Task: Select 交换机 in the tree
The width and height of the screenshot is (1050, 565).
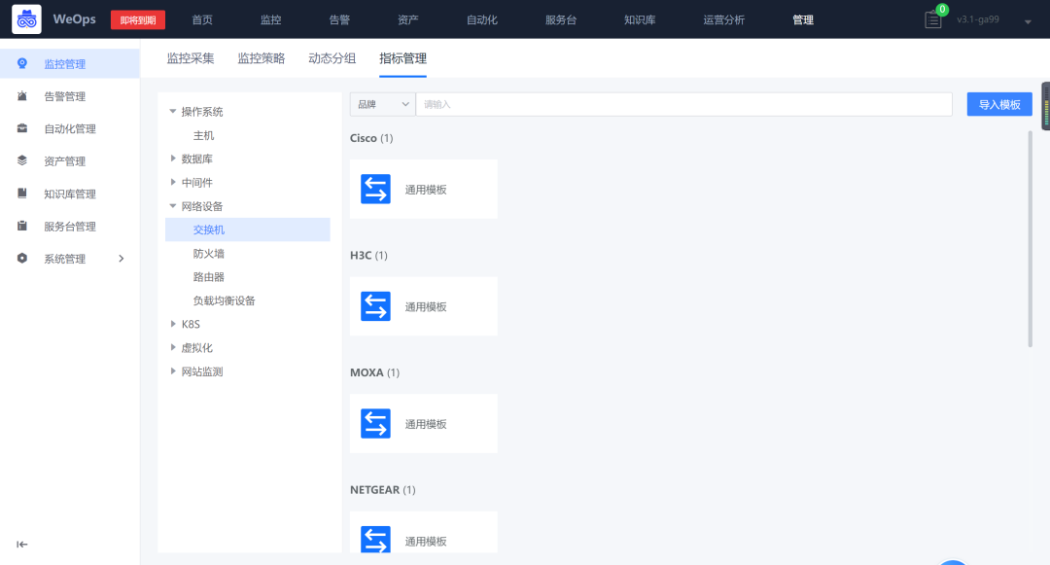Action: coord(248,230)
